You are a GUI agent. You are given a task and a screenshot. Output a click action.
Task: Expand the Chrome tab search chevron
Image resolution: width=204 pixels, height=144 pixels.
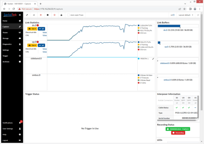[185, 4]
